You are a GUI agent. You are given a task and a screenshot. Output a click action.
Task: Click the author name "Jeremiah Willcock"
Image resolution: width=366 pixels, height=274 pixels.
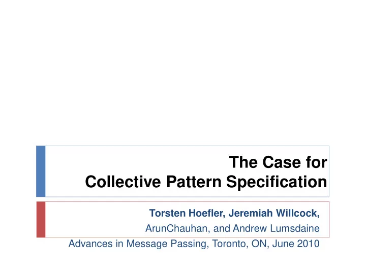pos(274,213)
